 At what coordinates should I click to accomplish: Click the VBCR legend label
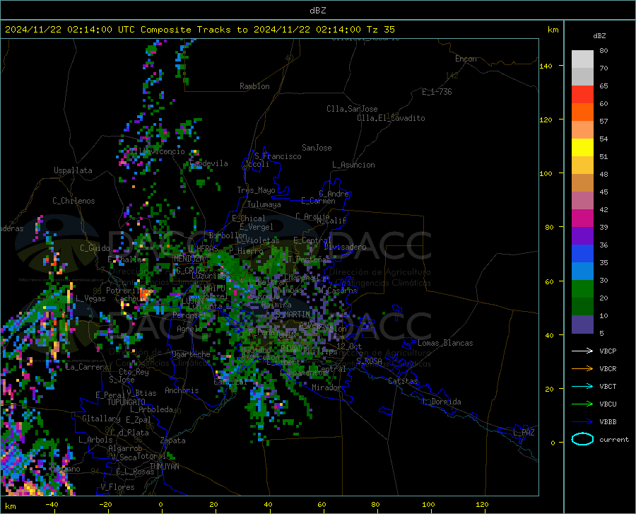[x=608, y=369]
